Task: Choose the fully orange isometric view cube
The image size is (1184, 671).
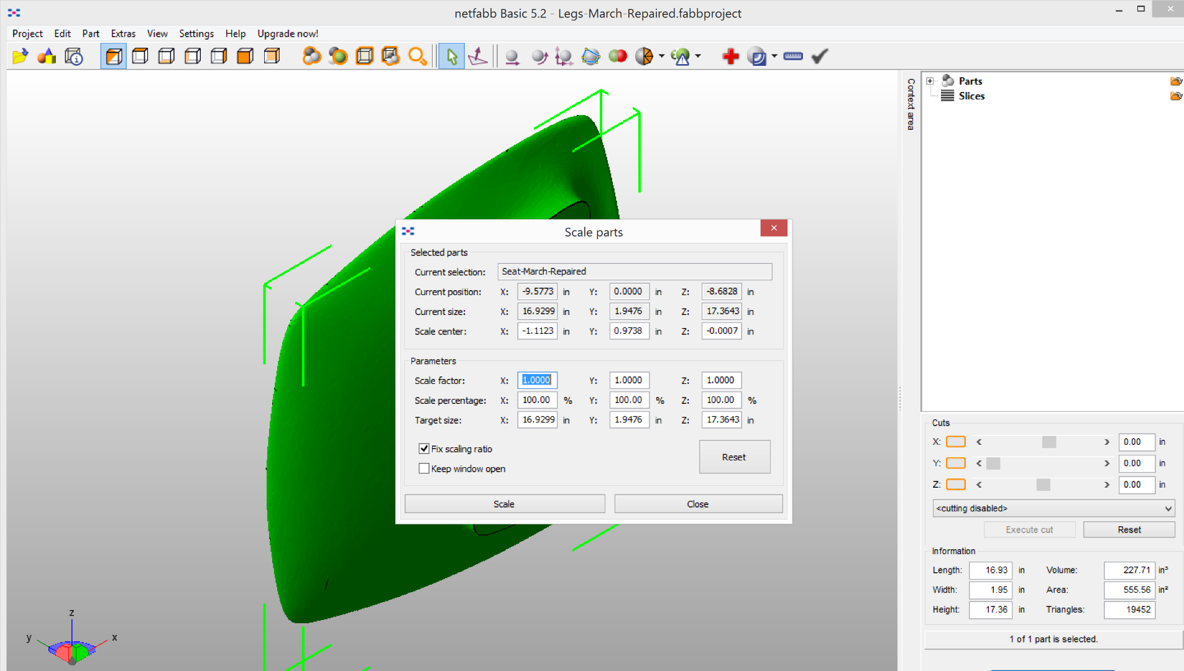Action: (x=246, y=57)
